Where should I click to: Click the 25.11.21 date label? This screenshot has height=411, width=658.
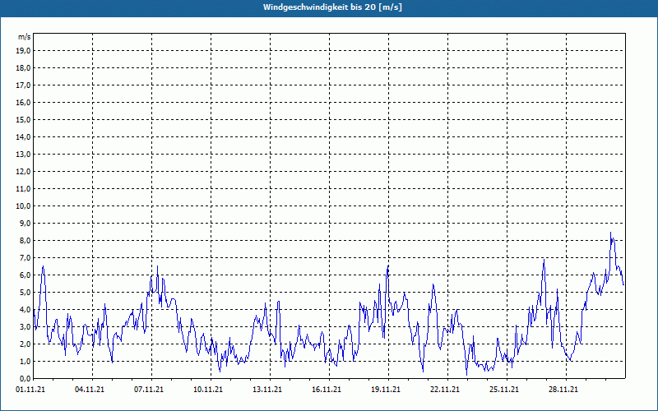(x=503, y=390)
